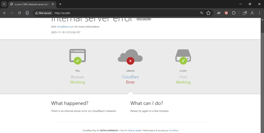The width and height of the screenshot is (264, 133).
Task: Click the host server working icon
Action: [183, 57]
